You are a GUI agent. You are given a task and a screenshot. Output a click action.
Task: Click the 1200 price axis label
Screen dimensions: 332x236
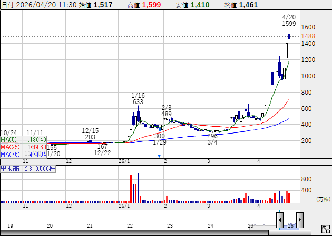[x=308, y=60]
